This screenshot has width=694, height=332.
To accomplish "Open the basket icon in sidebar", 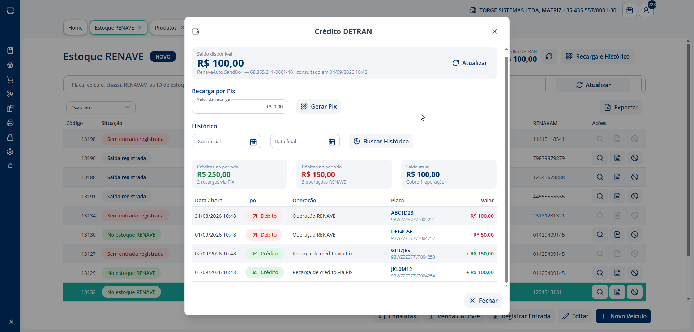I will click(10, 65).
